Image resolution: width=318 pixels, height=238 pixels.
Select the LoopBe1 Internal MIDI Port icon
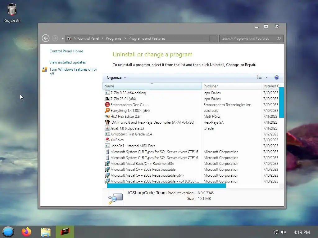[107, 146]
